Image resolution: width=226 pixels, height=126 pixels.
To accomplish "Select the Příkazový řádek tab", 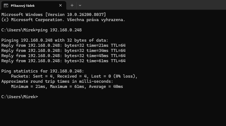I will [x=30, y=5].
